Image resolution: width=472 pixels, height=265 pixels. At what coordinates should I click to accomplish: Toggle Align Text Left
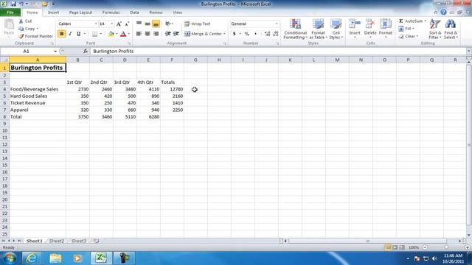pyautogui.click(x=139, y=34)
